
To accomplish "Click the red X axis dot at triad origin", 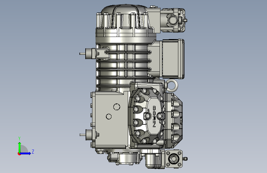I will coord(19,154).
